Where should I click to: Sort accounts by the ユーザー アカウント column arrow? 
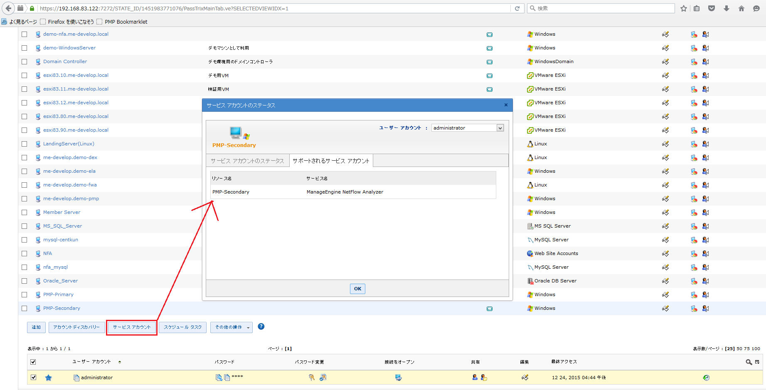coord(120,362)
